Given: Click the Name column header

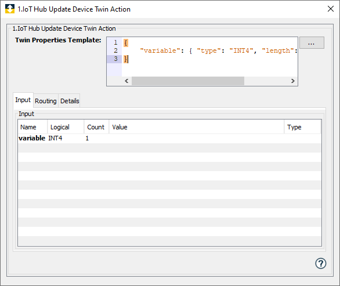Looking at the screenshot, I should point(33,127).
